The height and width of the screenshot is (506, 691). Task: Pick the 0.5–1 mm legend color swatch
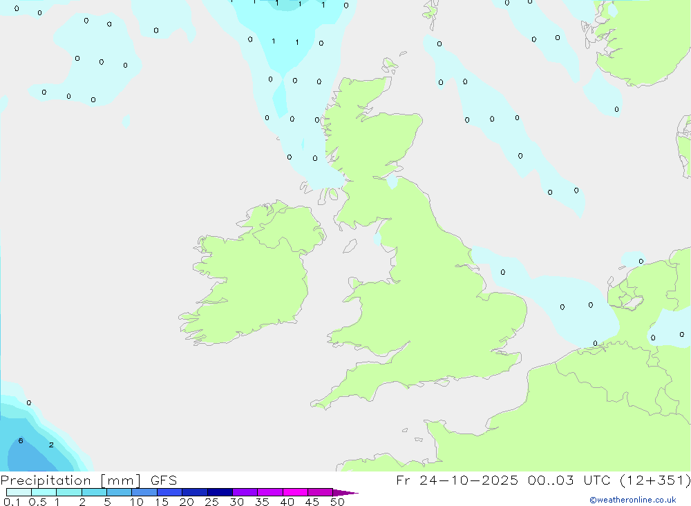44,492
